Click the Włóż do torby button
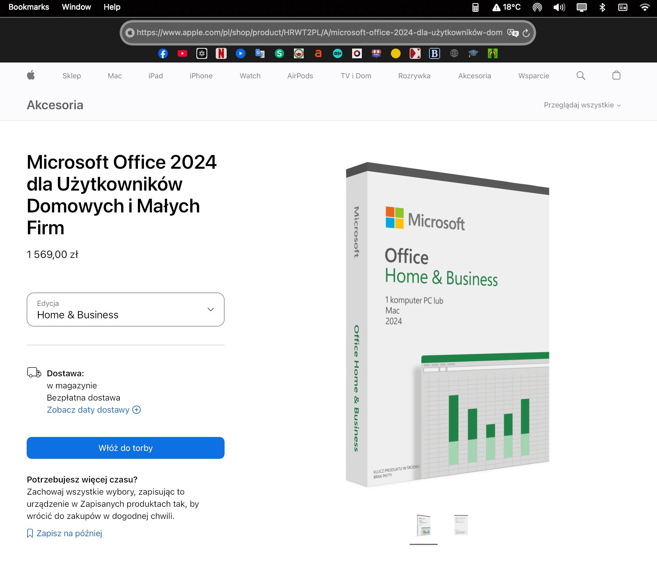Viewport: 657px width, 562px height. [x=125, y=448]
